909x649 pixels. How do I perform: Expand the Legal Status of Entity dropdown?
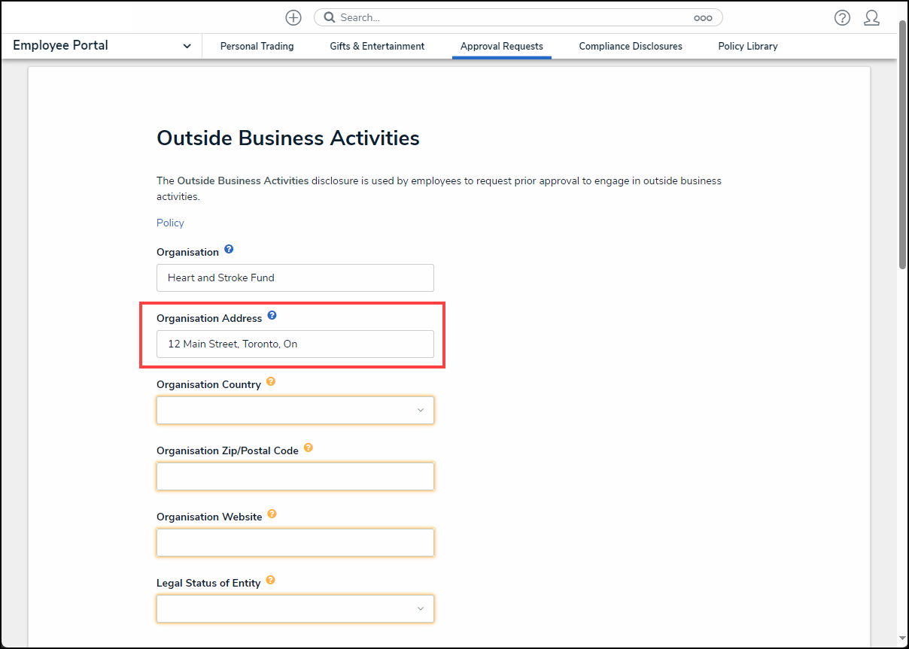(295, 608)
